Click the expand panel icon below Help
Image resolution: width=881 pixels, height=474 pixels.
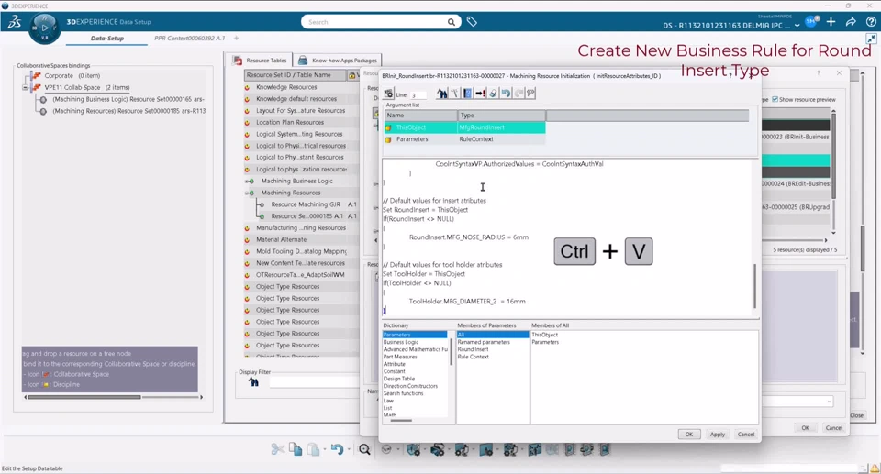(871, 39)
